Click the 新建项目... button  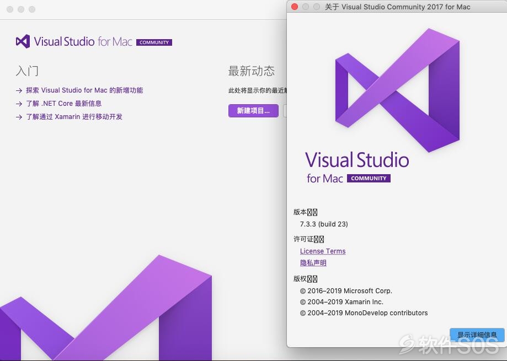(x=253, y=111)
